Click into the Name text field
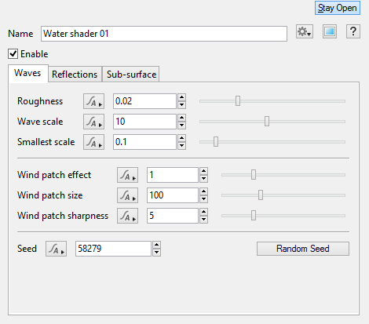This screenshot has height=324, width=369. pos(164,34)
